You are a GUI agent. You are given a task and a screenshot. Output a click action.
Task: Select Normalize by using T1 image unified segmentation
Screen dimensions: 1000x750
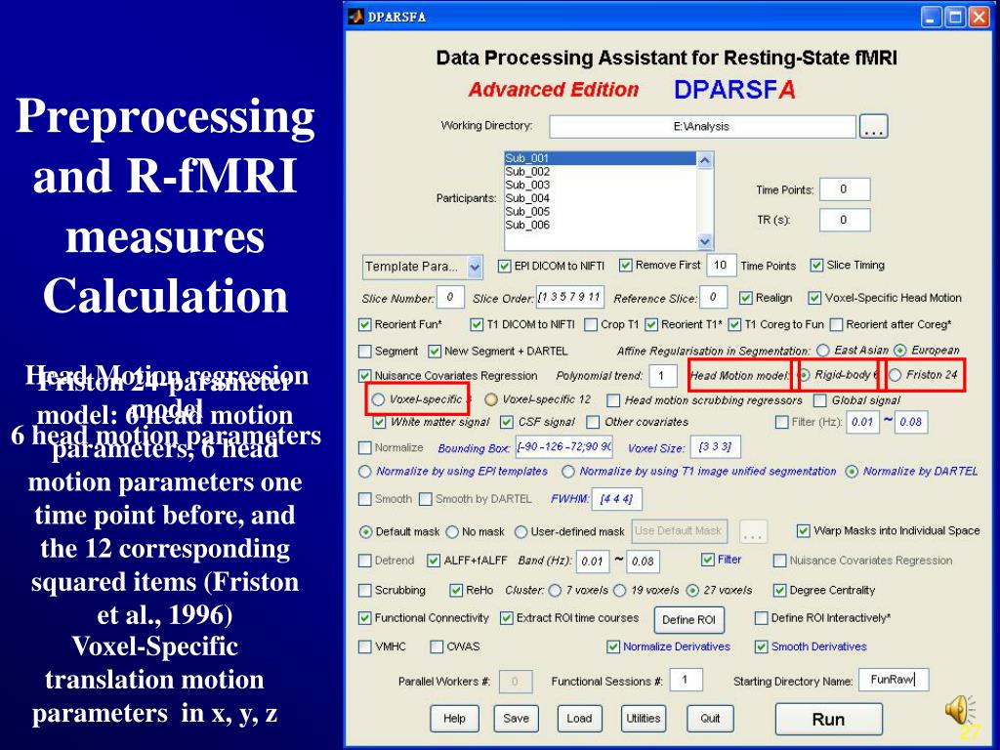pos(568,472)
